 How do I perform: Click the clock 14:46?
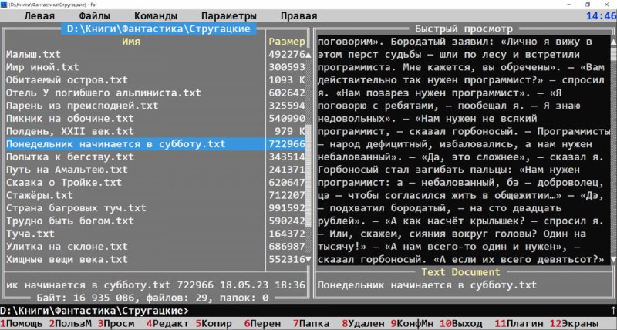click(602, 16)
